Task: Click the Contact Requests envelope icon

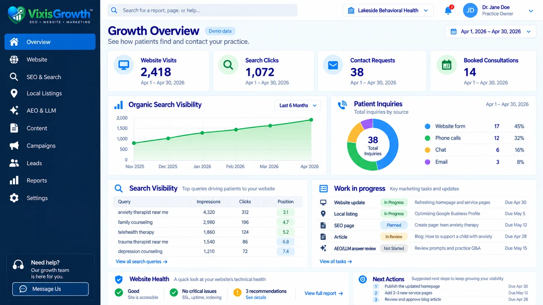Action: [333, 65]
